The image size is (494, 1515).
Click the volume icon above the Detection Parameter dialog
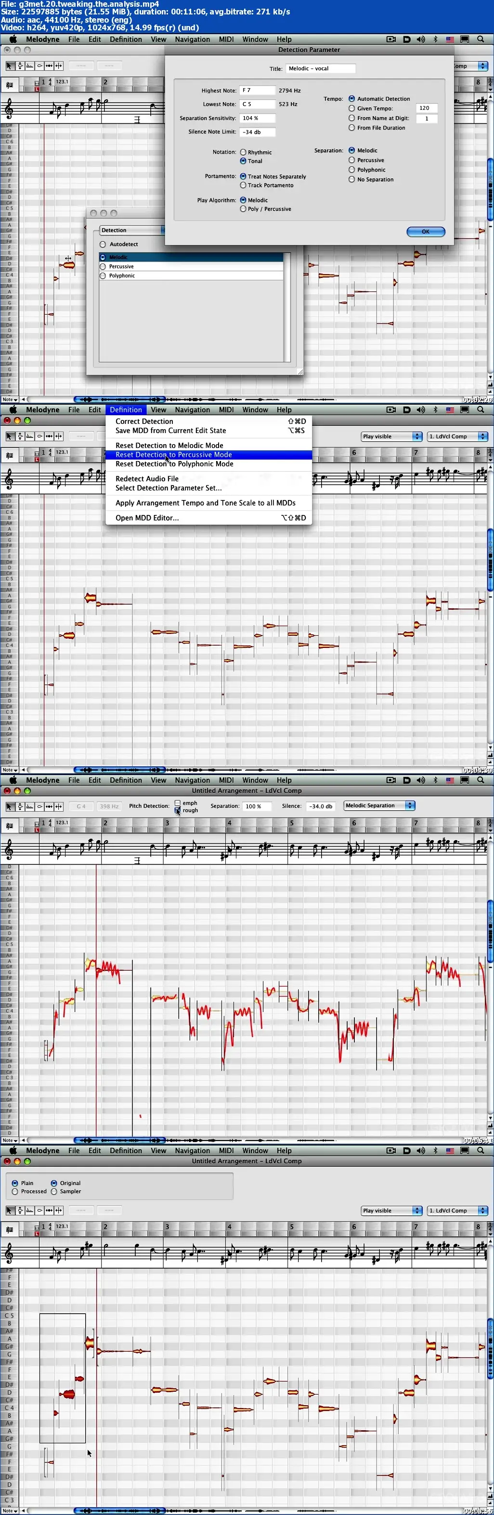point(420,40)
